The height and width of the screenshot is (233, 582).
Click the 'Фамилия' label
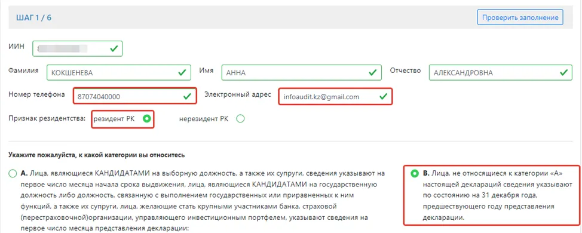coord(23,70)
